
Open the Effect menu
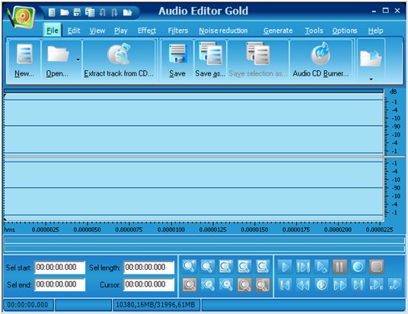tap(147, 30)
